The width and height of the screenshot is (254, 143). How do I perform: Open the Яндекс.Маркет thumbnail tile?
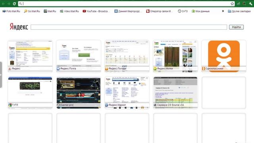pyautogui.click(x=127, y=93)
